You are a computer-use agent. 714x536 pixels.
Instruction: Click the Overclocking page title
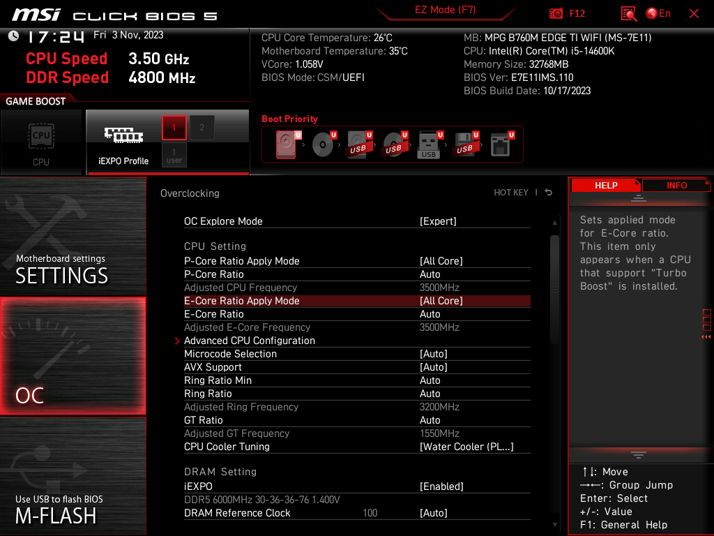coord(190,193)
